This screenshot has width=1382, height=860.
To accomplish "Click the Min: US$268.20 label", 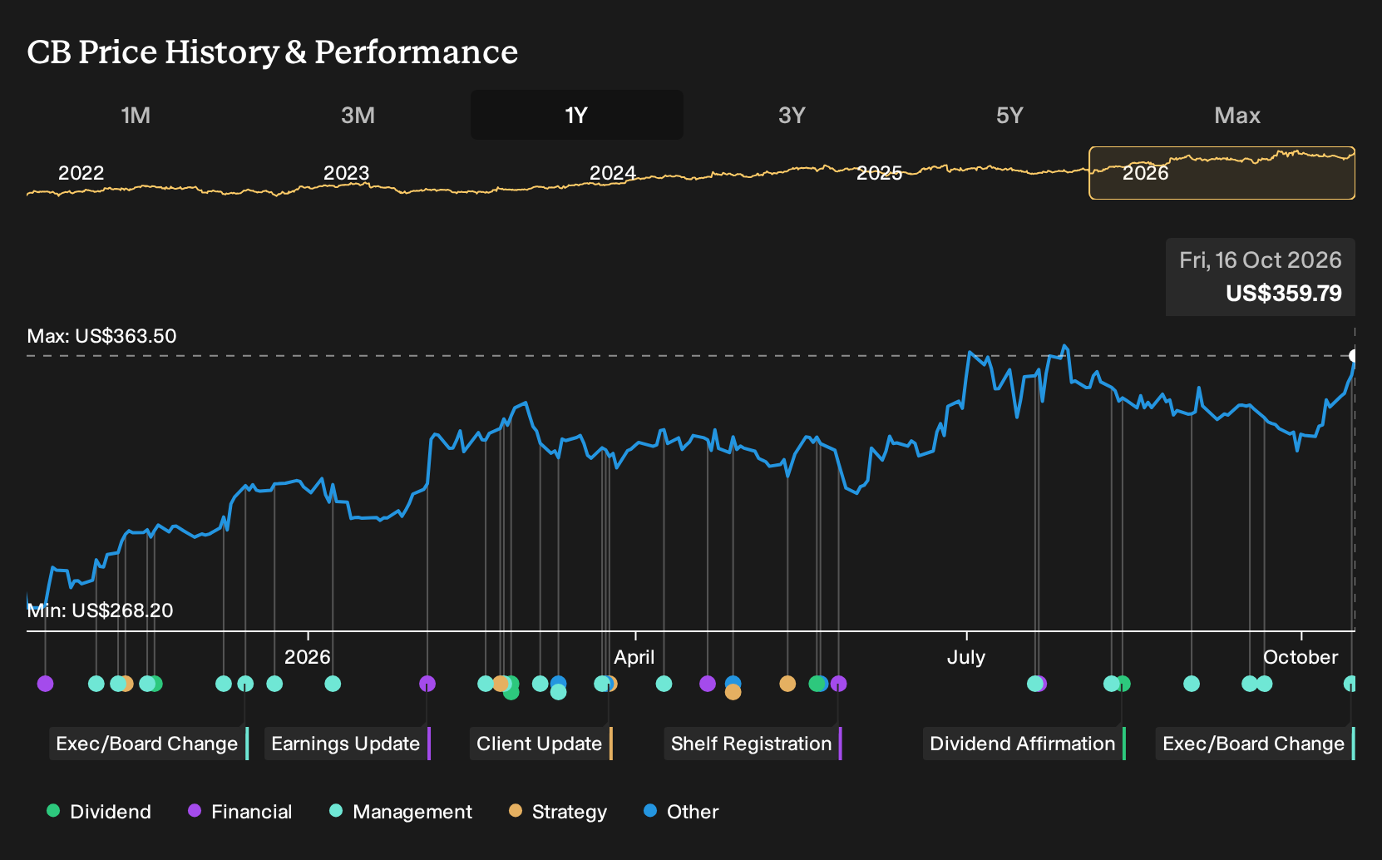I will point(100,610).
